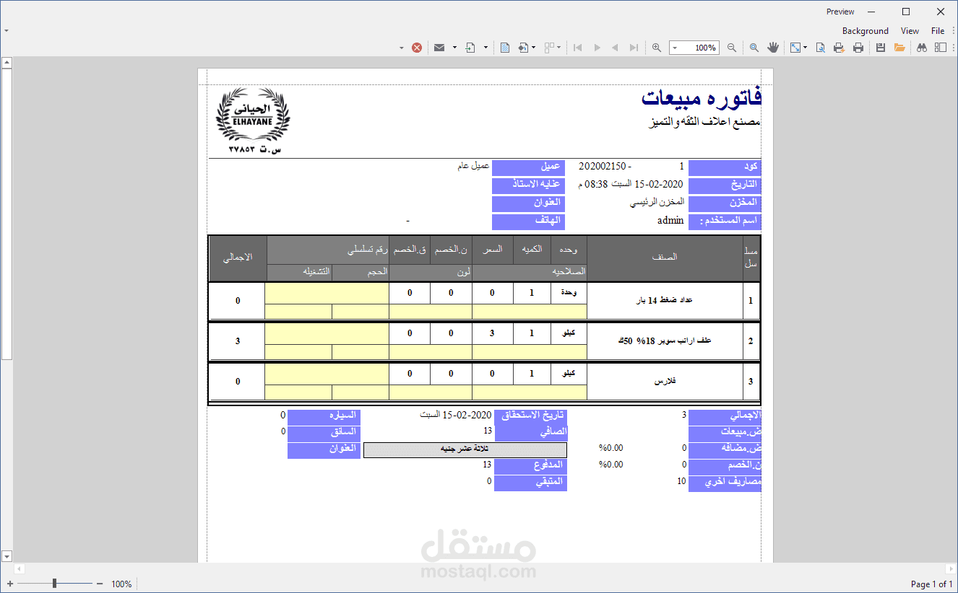958x593 pixels.
Task: Click the 'الصنف' column header
Action: (x=665, y=258)
